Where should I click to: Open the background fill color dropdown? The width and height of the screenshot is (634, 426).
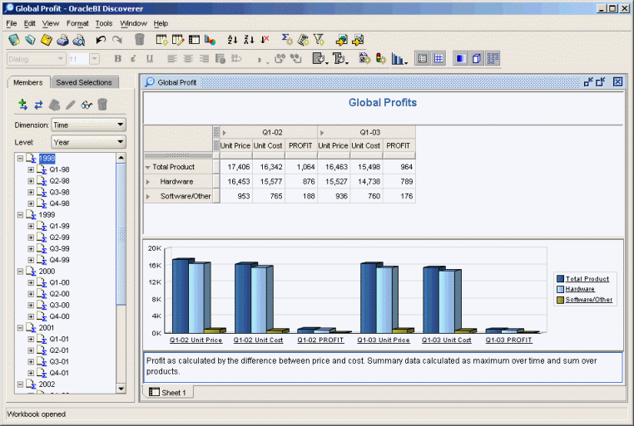tap(319, 59)
